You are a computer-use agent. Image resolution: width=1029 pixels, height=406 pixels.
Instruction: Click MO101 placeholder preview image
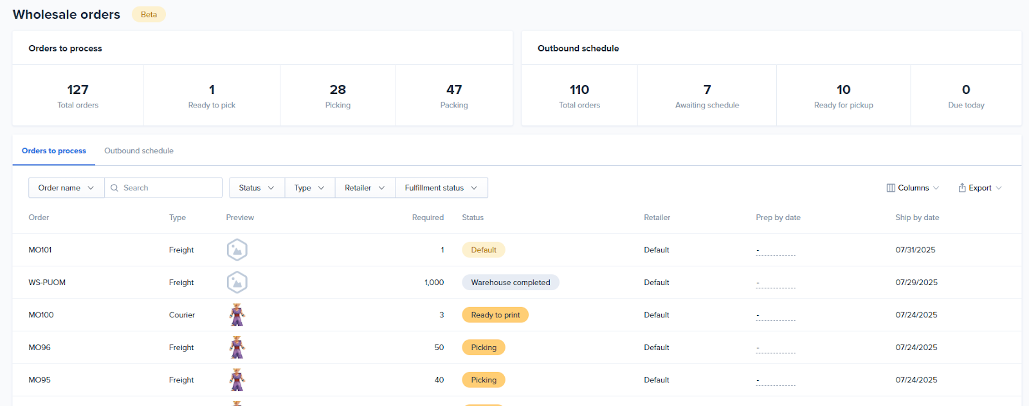tap(237, 250)
